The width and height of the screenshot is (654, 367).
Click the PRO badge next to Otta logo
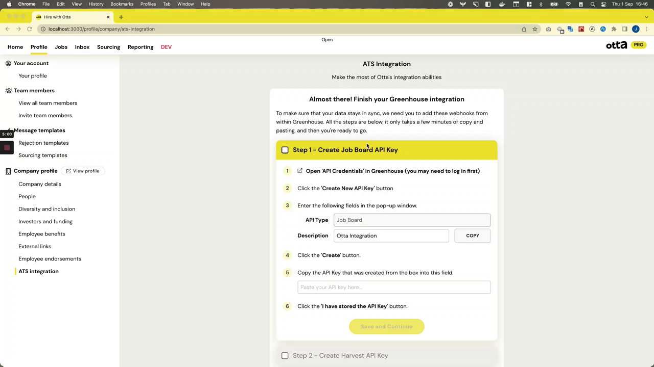[x=639, y=45]
